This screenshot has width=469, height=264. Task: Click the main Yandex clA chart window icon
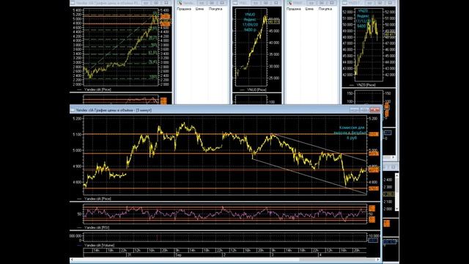(x=73, y=110)
